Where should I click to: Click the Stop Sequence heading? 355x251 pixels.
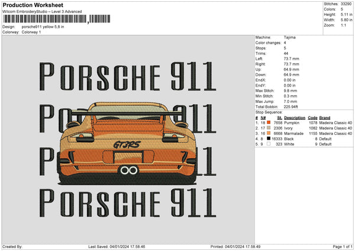coord(269,112)
